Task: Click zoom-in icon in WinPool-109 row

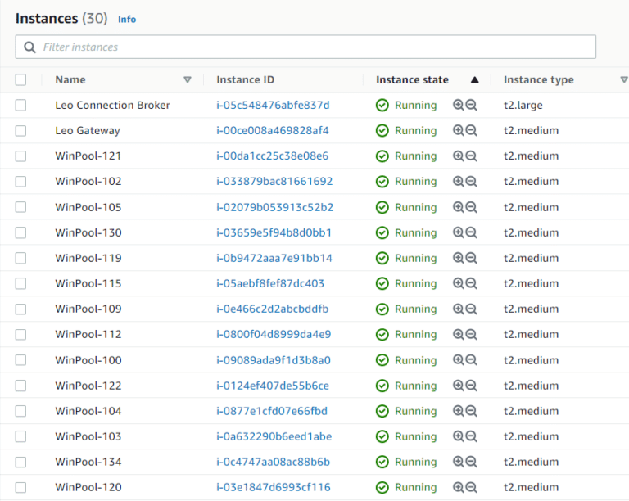Action: 458,309
